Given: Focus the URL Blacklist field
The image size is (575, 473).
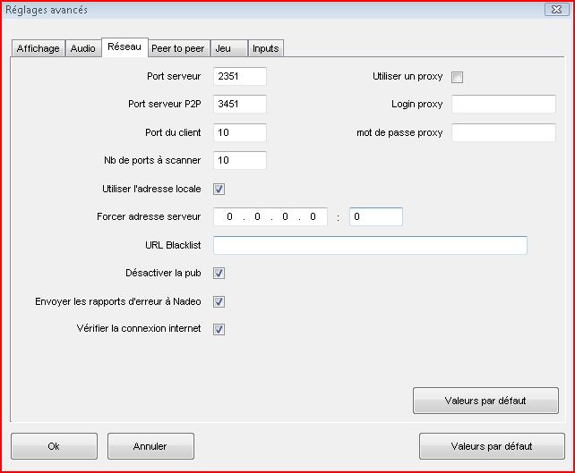Looking at the screenshot, I should tap(370, 245).
